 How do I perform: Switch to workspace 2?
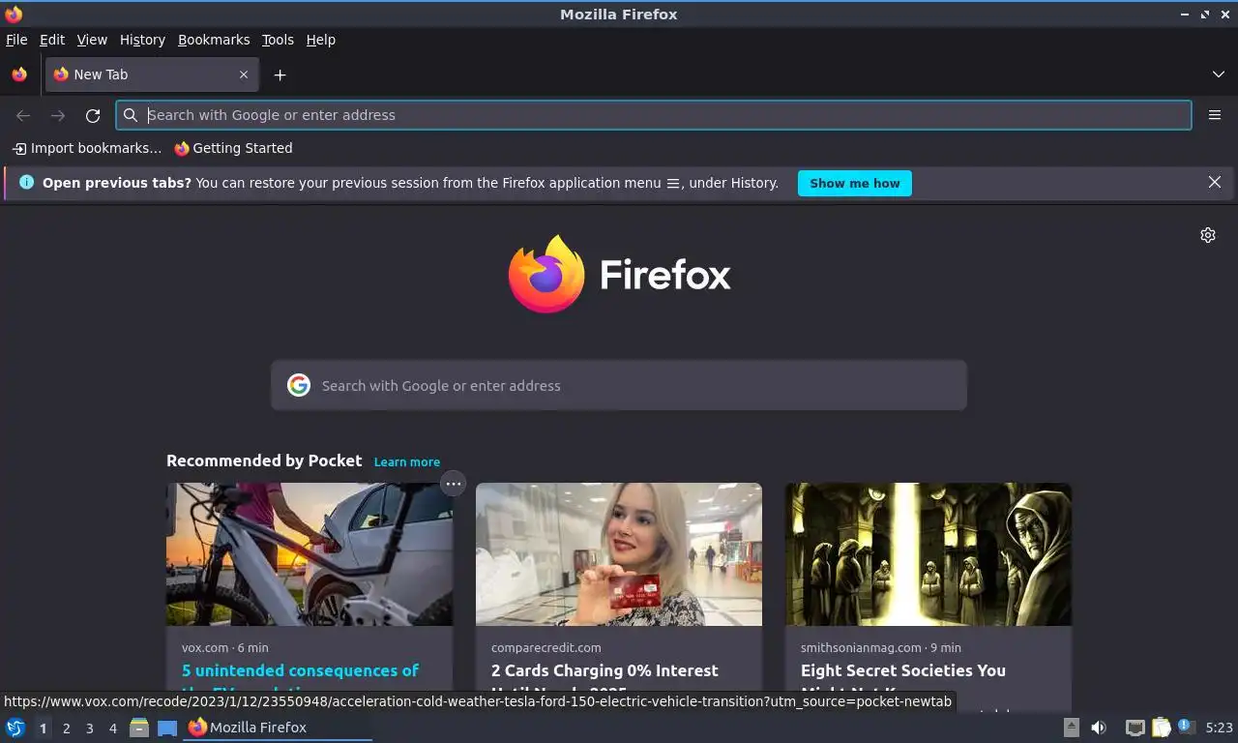(x=67, y=728)
